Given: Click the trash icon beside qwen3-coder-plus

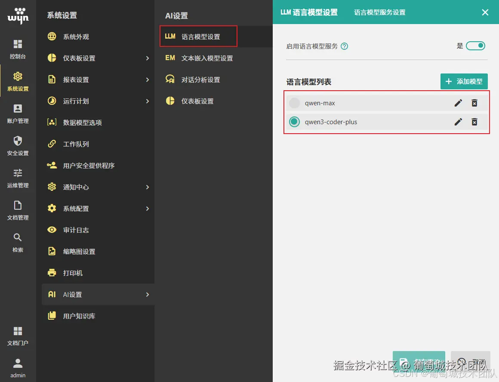Looking at the screenshot, I should click(x=474, y=122).
